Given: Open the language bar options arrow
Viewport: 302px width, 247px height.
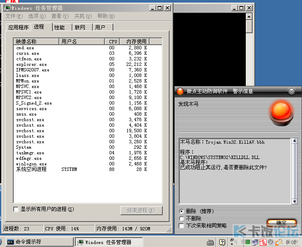Looking at the screenshot, I should pyautogui.click(x=232, y=244).
